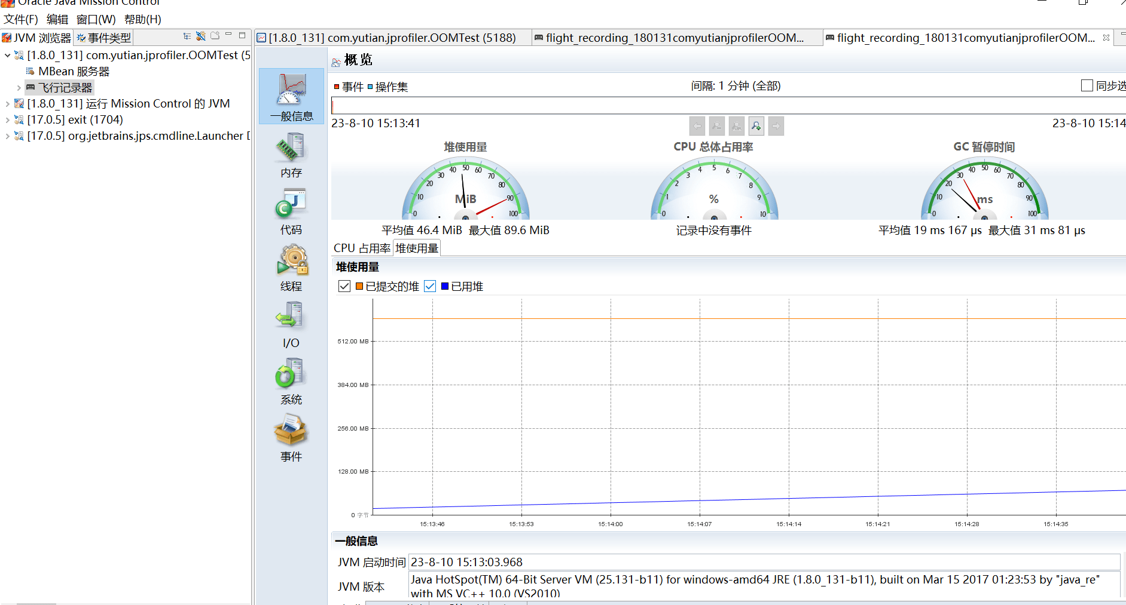Click the tree layout icon in JVM browser toolbar

pyautogui.click(x=187, y=36)
